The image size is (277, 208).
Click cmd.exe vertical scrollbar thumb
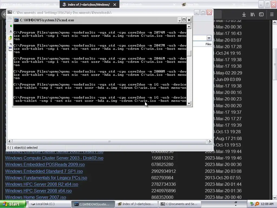[189, 53]
